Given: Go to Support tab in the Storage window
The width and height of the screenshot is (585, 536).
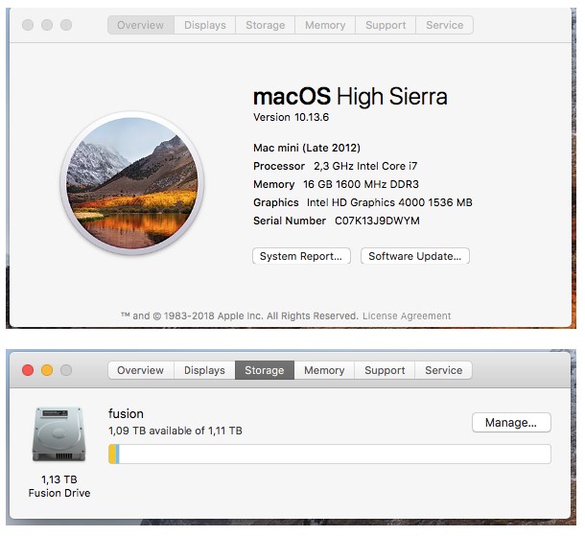Looking at the screenshot, I should click(x=385, y=370).
